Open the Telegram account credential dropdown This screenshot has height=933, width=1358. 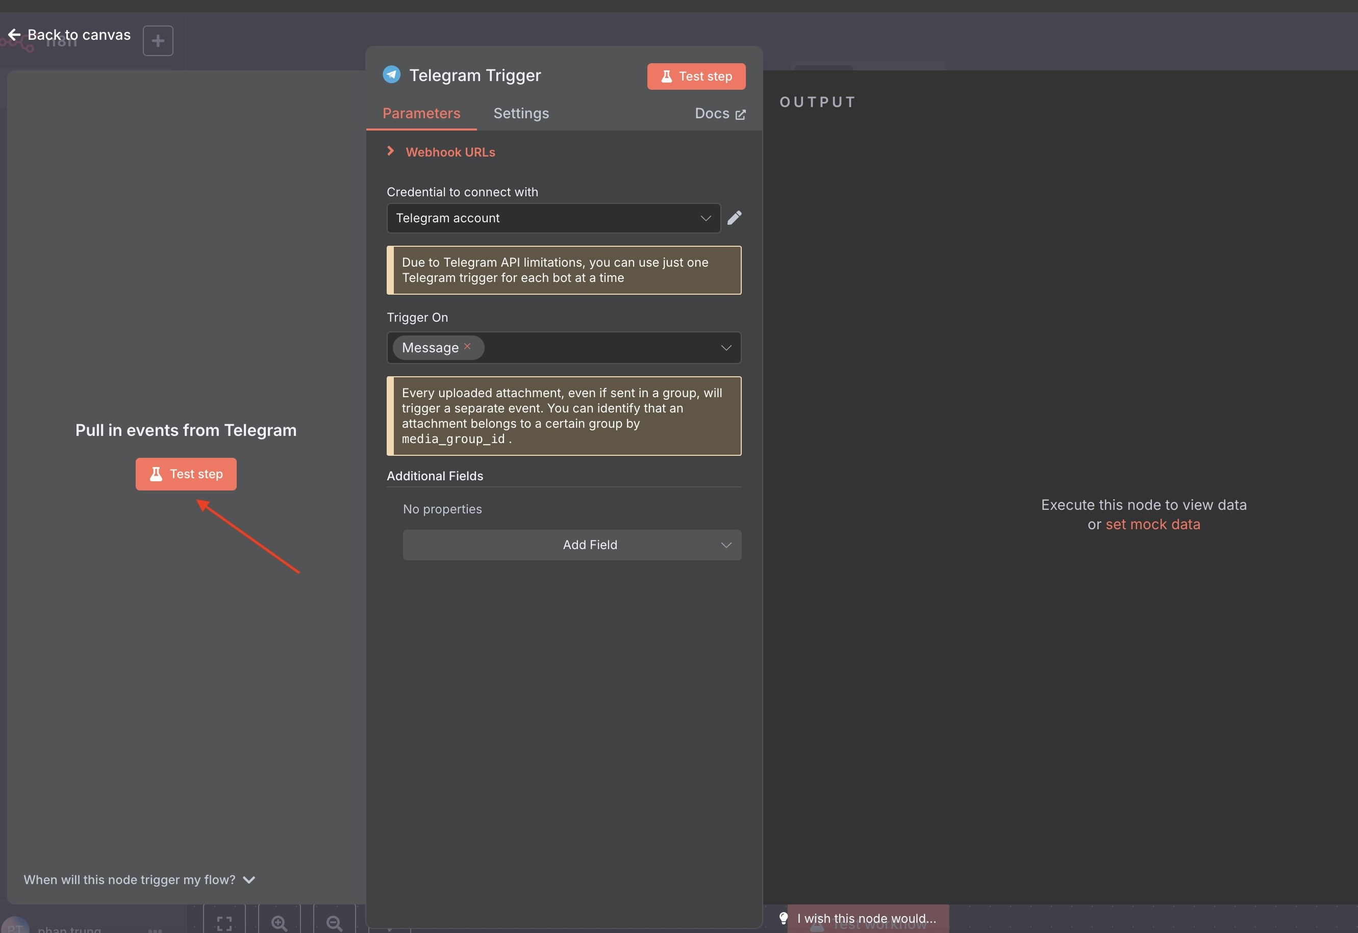(552, 218)
